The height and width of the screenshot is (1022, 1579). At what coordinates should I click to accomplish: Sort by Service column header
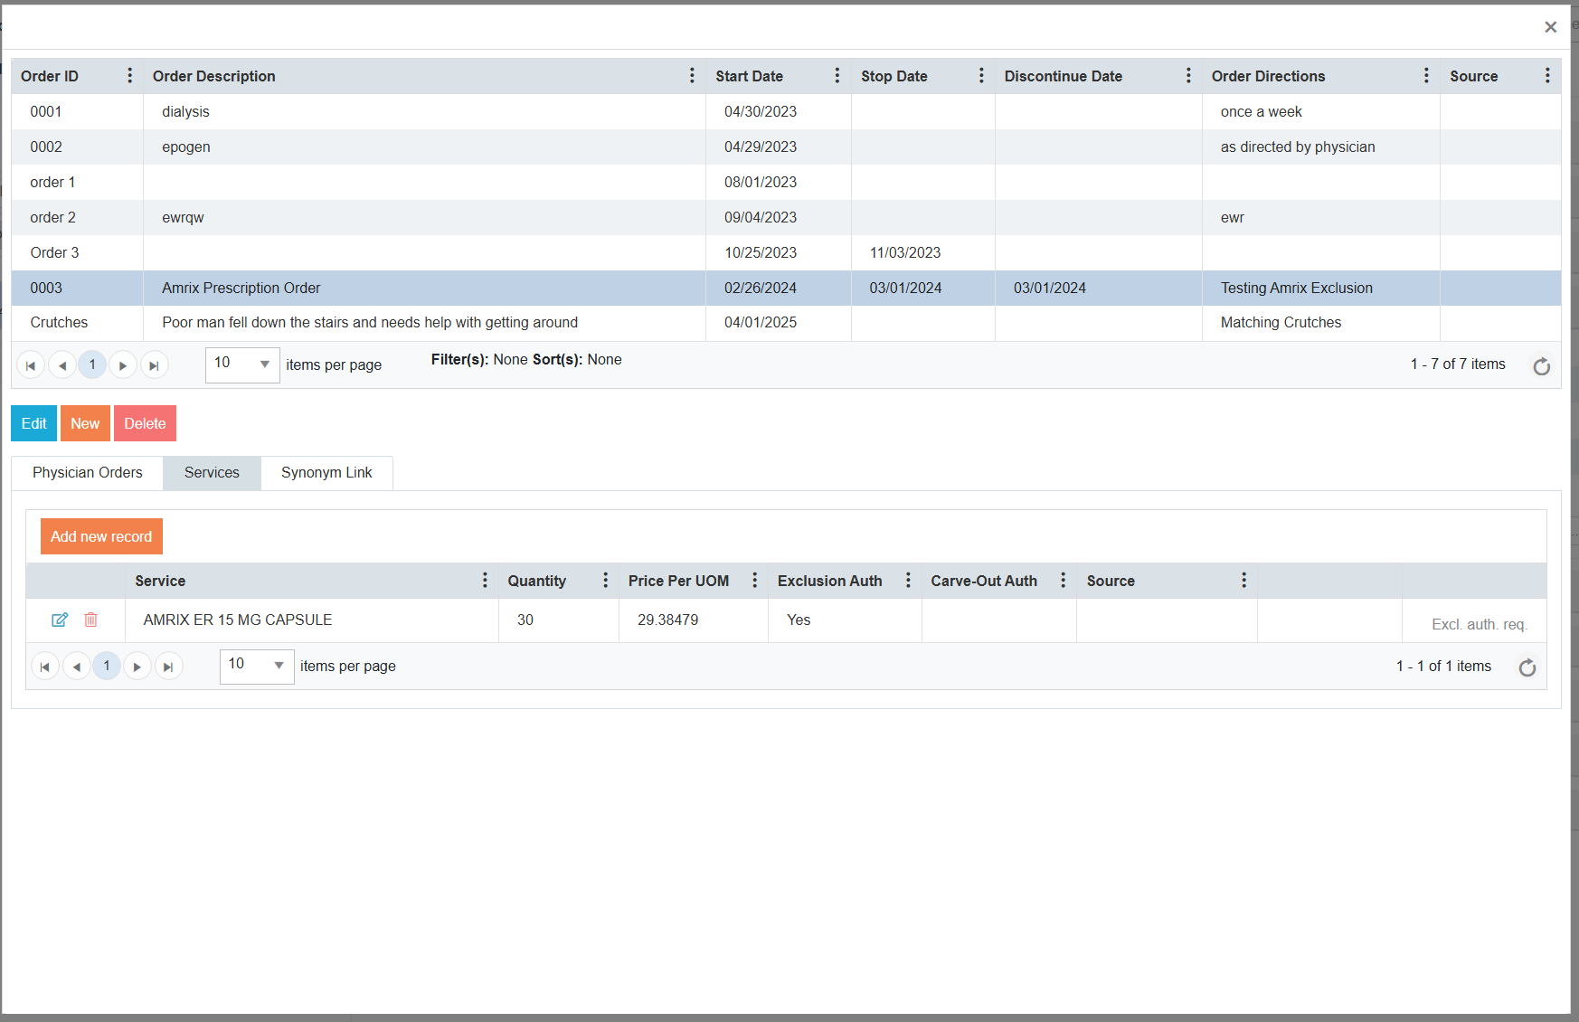point(160,581)
